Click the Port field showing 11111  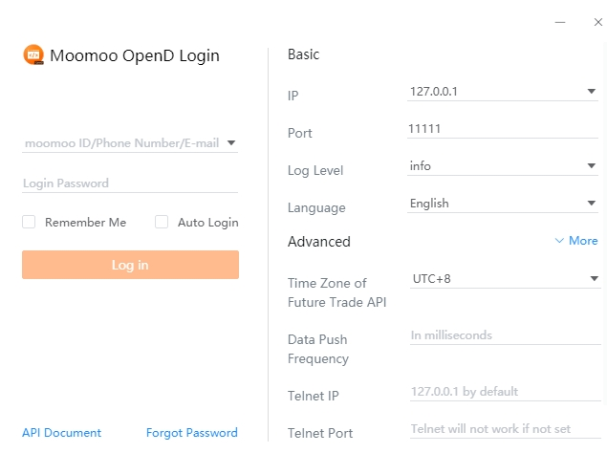coord(502,128)
